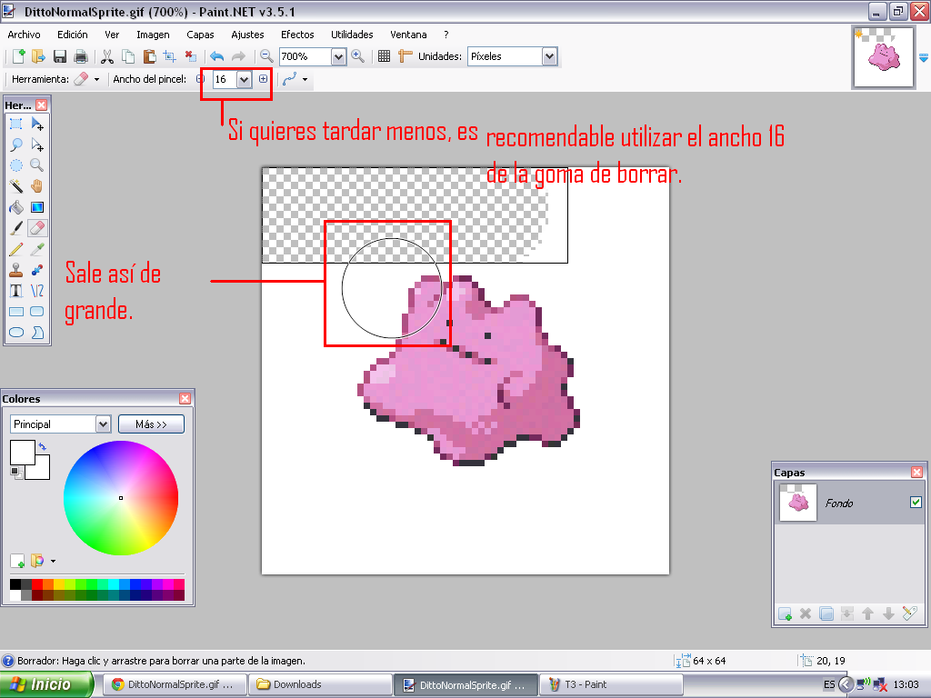Open the Ajustes menu
Viewport: 931px width, 698px height.
point(247,35)
